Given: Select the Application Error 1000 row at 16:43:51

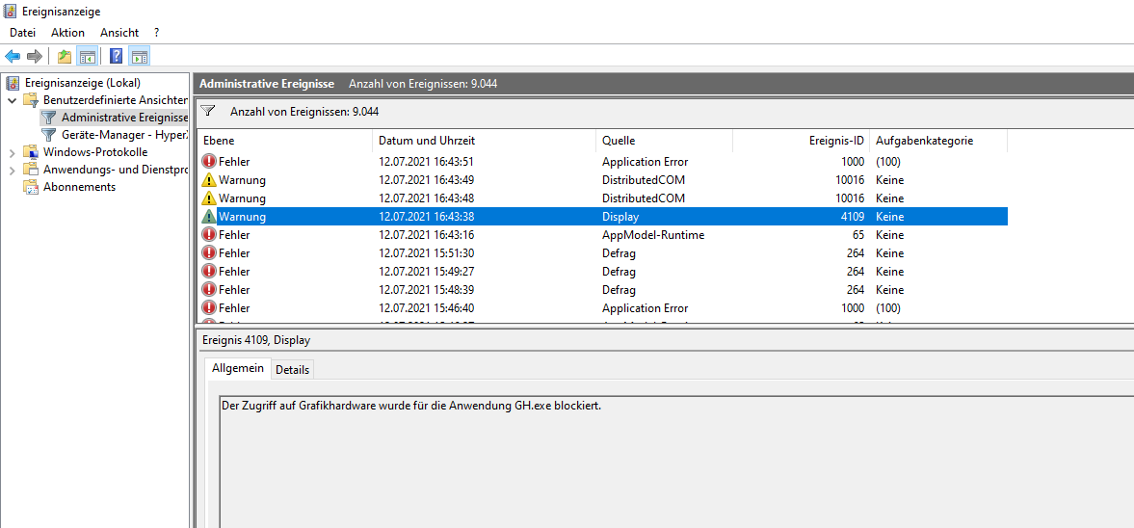Looking at the screenshot, I should pyautogui.click(x=602, y=161).
